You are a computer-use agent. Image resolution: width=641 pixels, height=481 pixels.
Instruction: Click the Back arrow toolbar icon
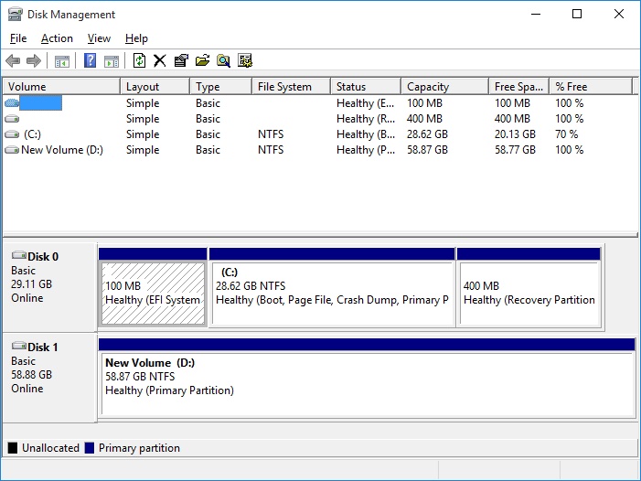(x=13, y=61)
